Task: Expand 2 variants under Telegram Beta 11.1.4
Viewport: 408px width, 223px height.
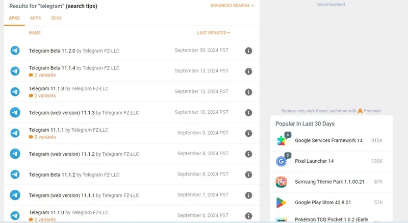Action: (42, 75)
